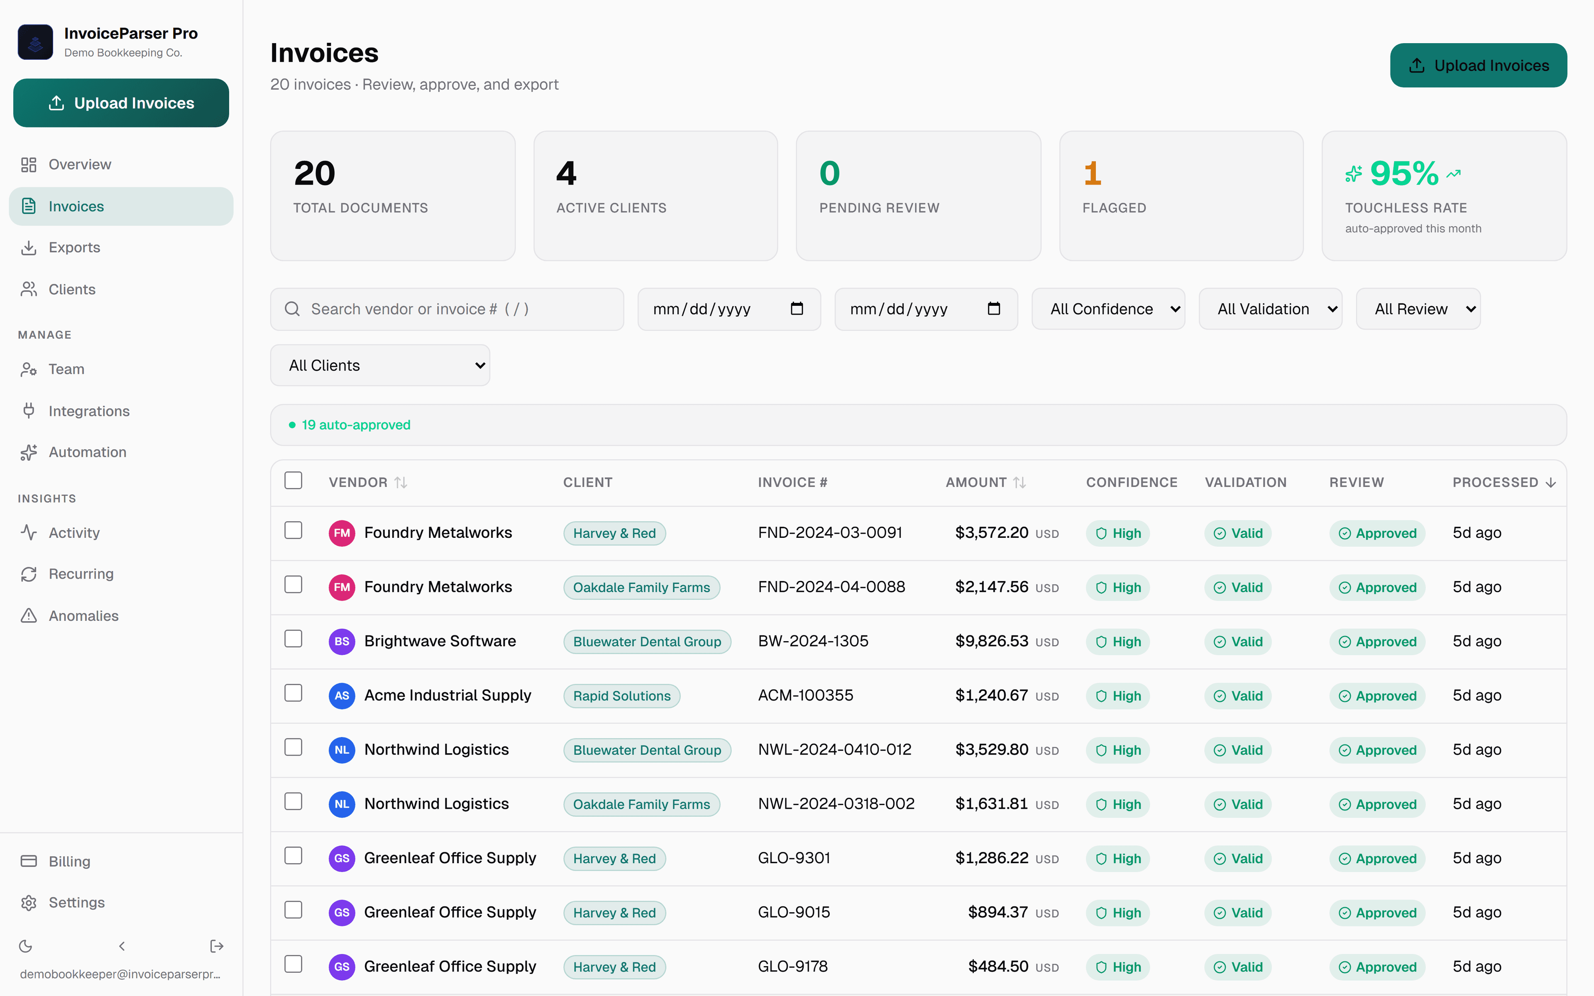1594x996 pixels.
Task: Click the Team user-gear icon
Action: (x=28, y=369)
